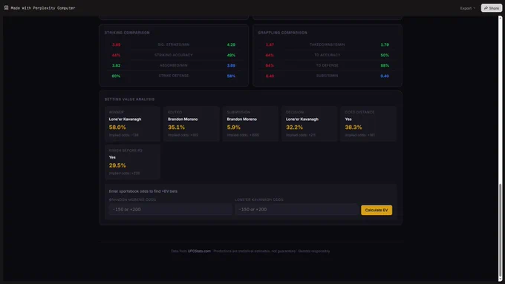Click the green 1.79 takedowns value
This screenshot has width=505, height=284.
(385, 44)
